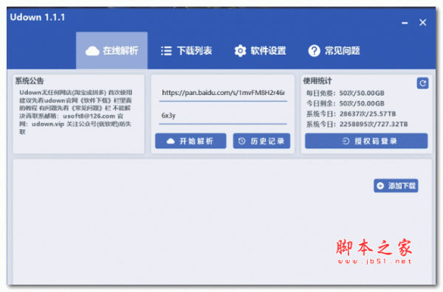The width and height of the screenshot is (443, 292).
Task: Click the 今日剩余 50次/50.00GB line
Action: [x=346, y=103]
